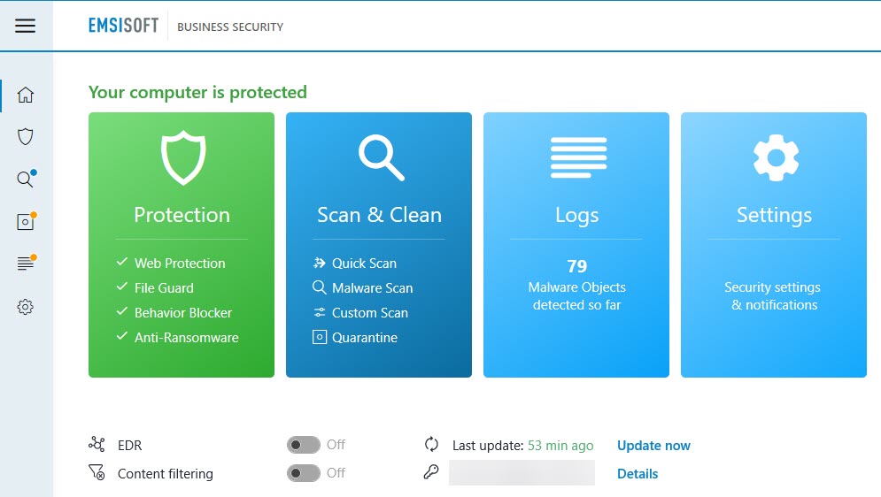The image size is (881, 497).
Task: Click the Malware Scan magnifier icon
Action: (319, 287)
